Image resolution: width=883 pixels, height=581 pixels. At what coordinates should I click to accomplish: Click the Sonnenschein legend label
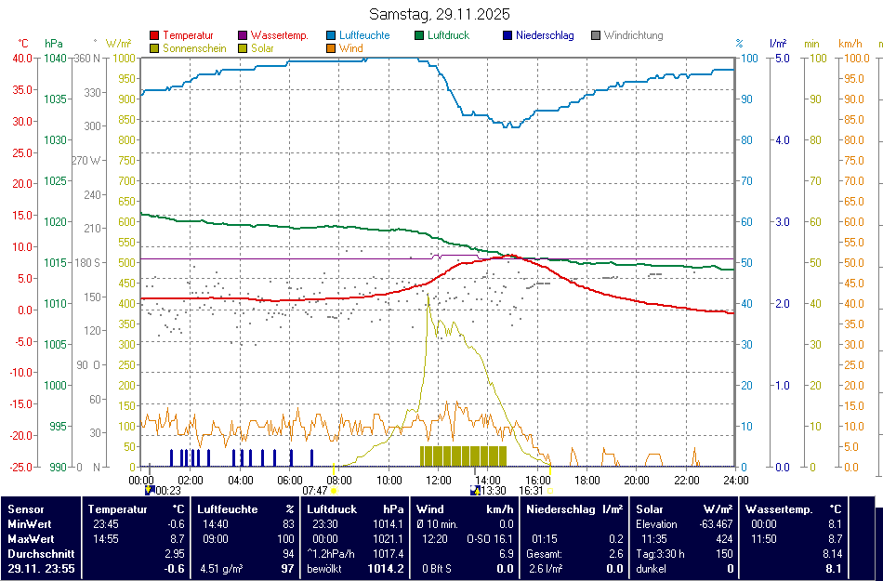[x=194, y=48]
